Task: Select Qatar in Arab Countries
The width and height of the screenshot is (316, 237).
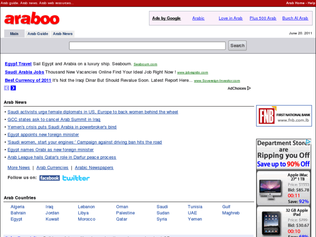Action: (122, 219)
